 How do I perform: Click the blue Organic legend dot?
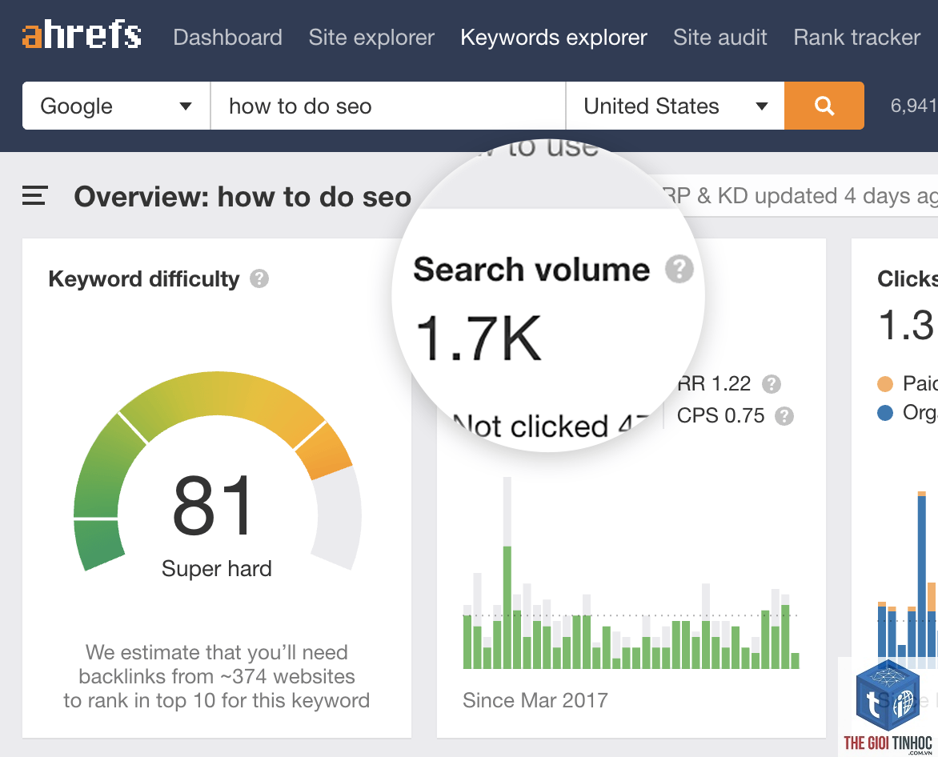point(885,413)
